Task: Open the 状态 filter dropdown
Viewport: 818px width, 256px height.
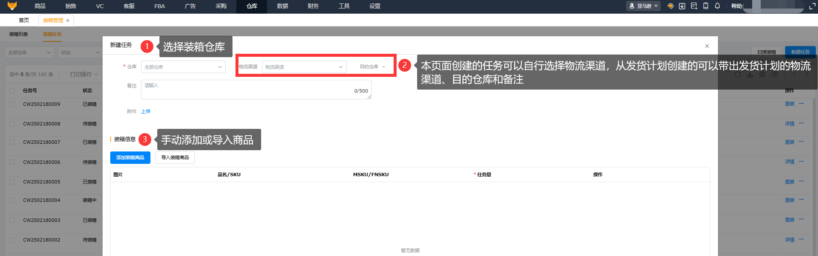Action: (80, 52)
